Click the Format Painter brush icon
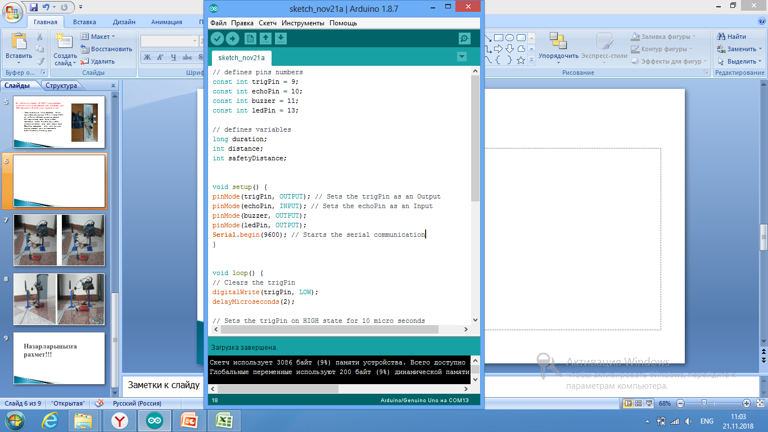This screenshot has height=432, width=768. click(40, 61)
